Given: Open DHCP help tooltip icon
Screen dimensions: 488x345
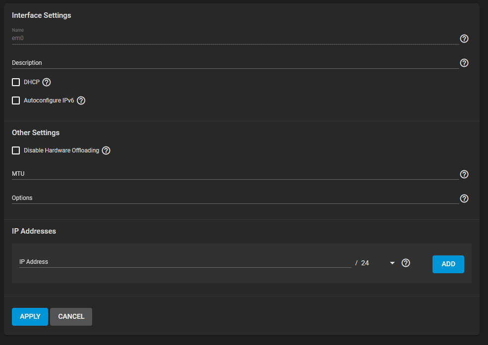Looking at the screenshot, I should [x=47, y=82].
